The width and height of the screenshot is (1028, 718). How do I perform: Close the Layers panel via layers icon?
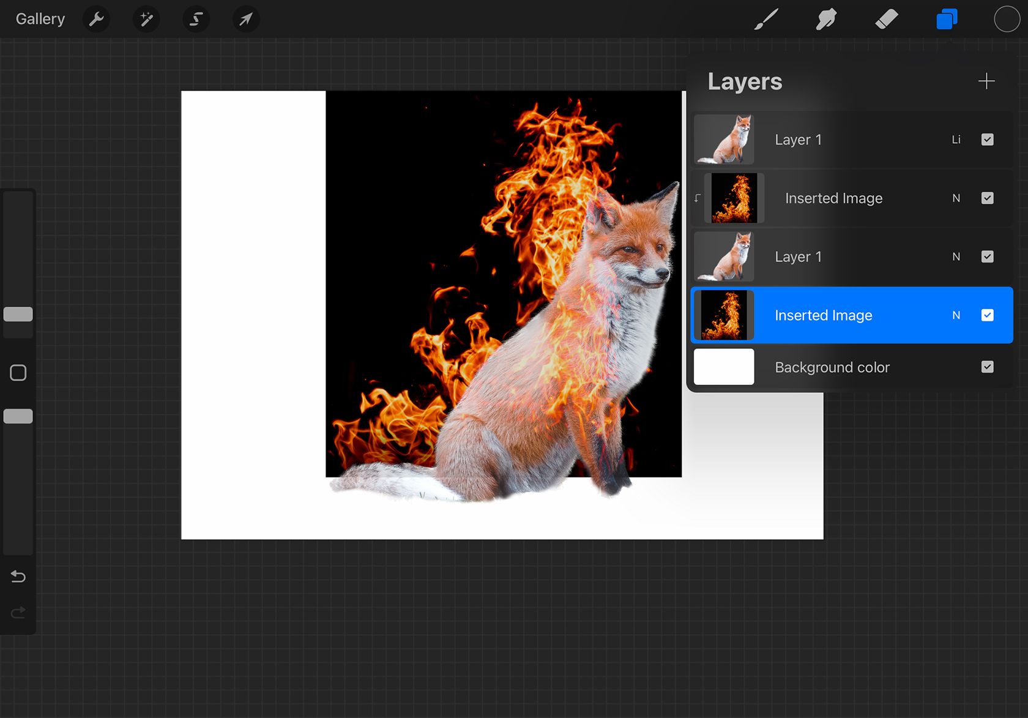coord(946,20)
